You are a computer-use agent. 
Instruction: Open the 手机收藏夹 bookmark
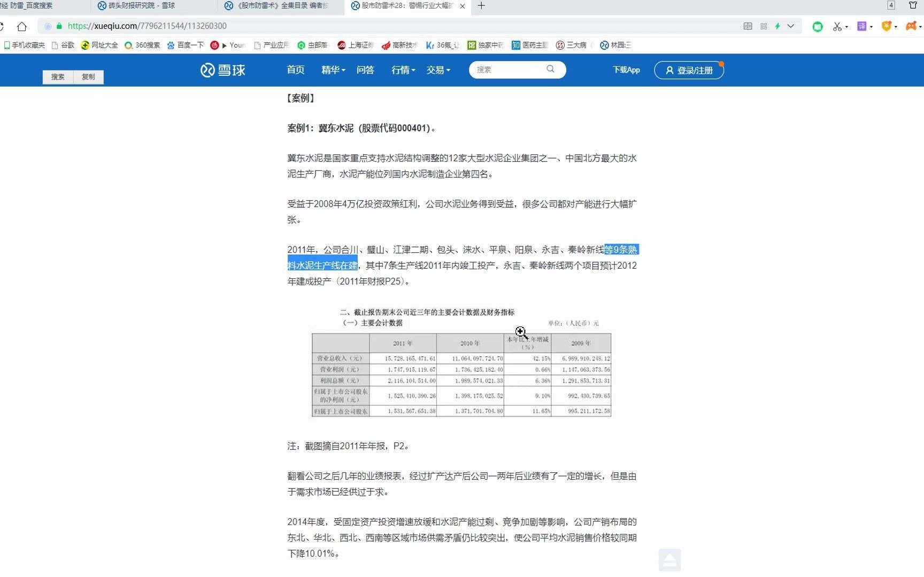tap(25, 45)
